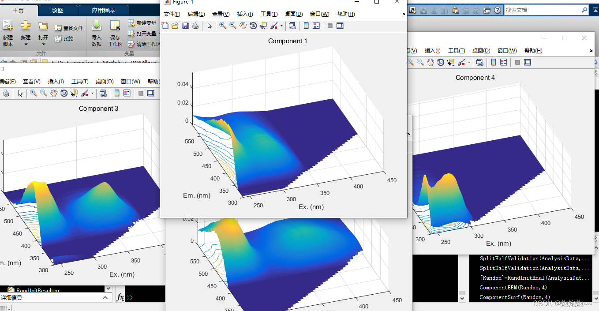Click 新建脚本 button in MATLAB ribbon
The image size is (599, 311).
click(8, 33)
